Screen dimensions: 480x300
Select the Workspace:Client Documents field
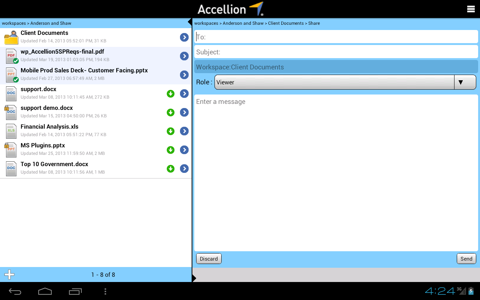click(x=336, y=67)
